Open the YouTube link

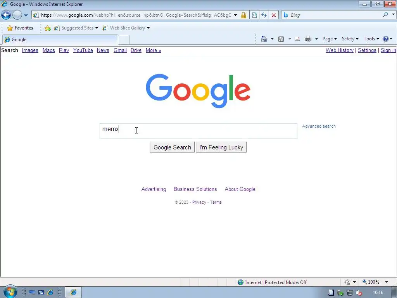coord(83,50)
